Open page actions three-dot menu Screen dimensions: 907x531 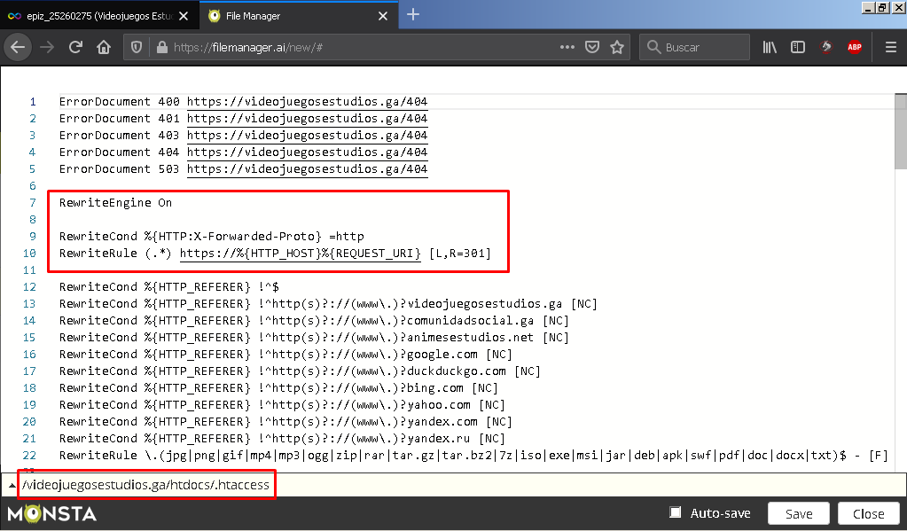567,47
